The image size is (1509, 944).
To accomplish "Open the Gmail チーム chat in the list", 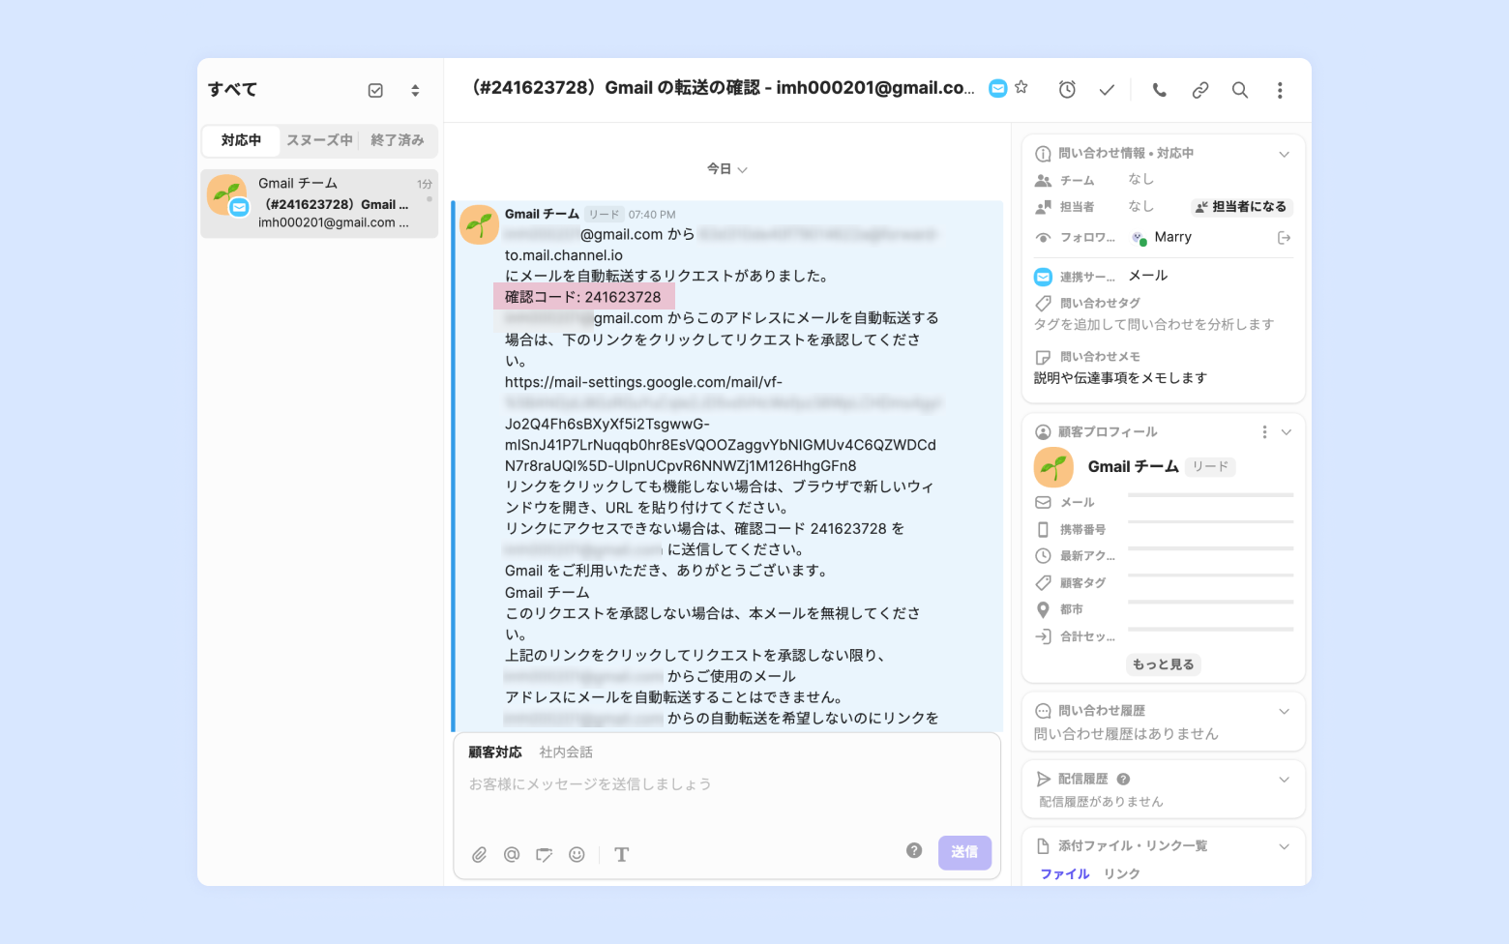I will tap(319, 203).
